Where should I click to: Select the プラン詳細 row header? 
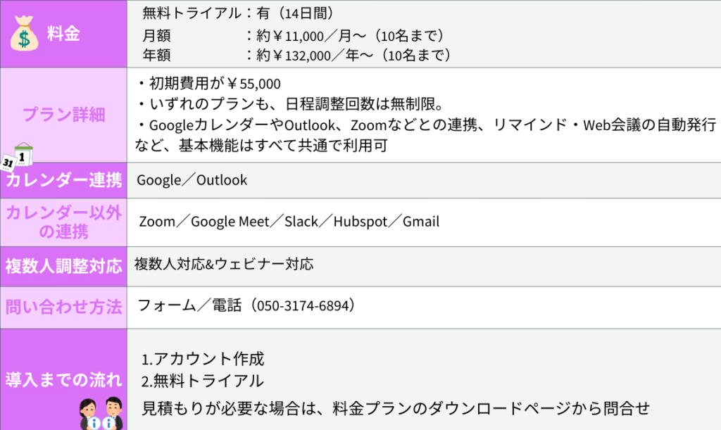click(63, 115)
